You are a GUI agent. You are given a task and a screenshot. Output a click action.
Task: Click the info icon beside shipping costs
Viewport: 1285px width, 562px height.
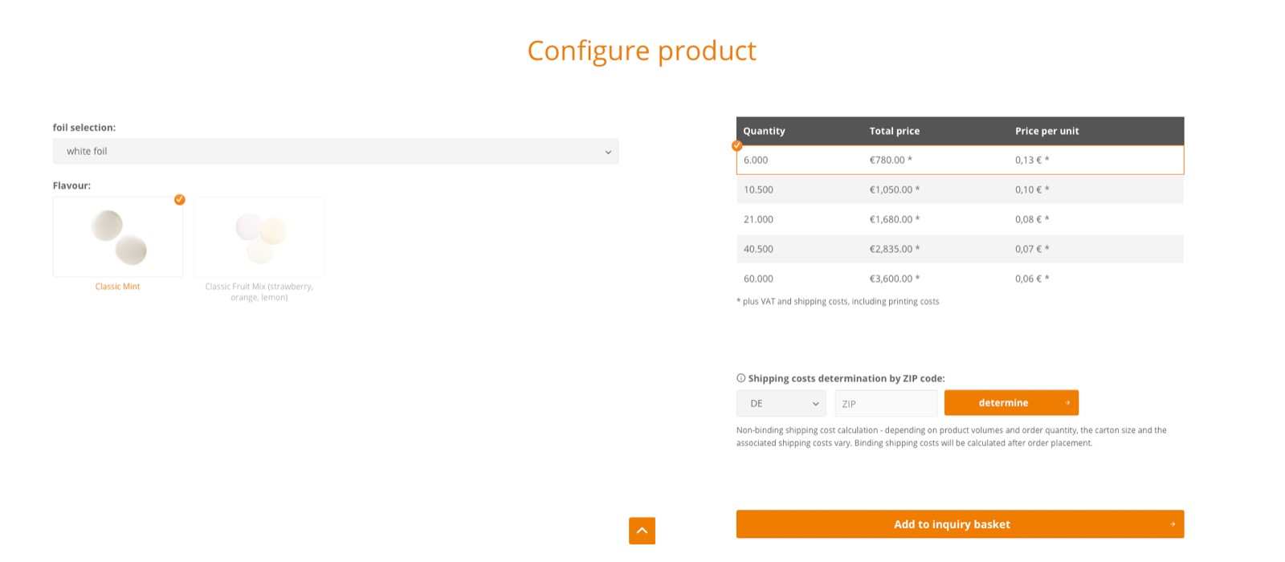pos(740,378)
